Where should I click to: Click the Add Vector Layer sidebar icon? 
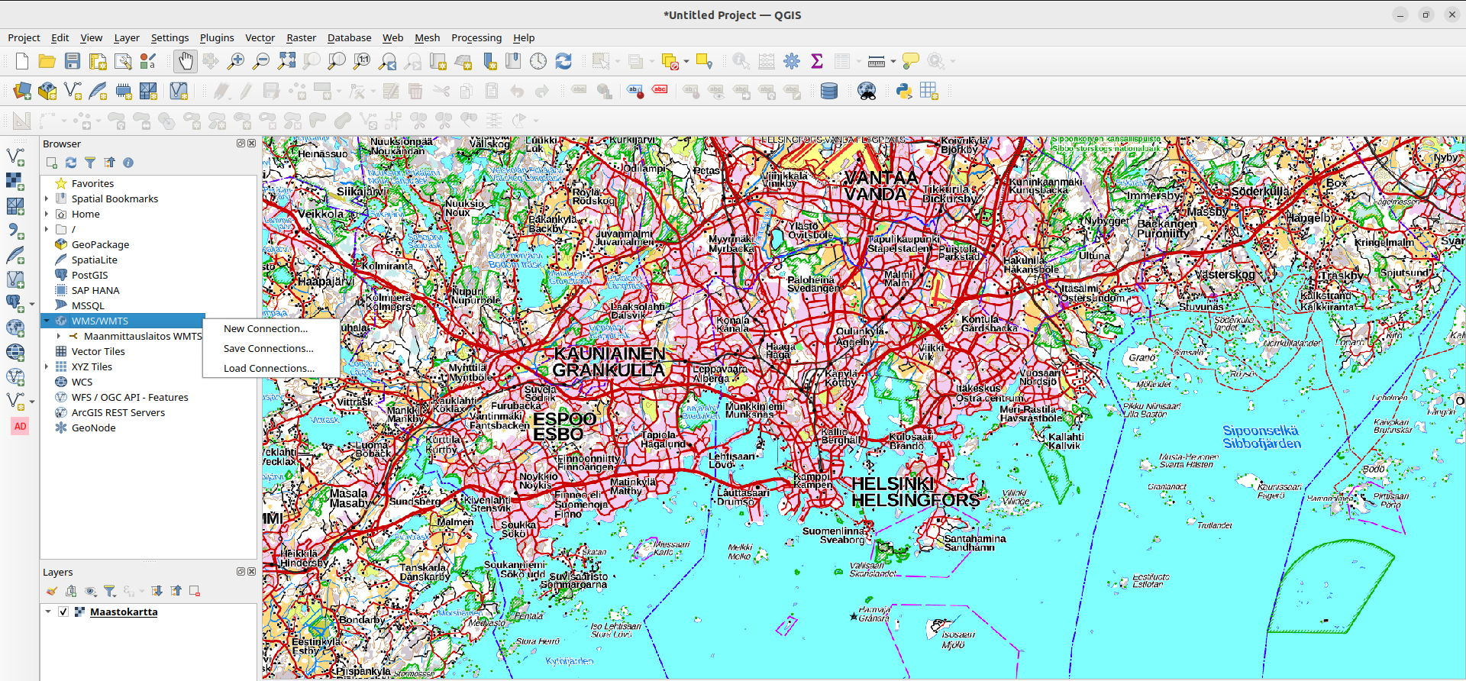pos(15,157)
